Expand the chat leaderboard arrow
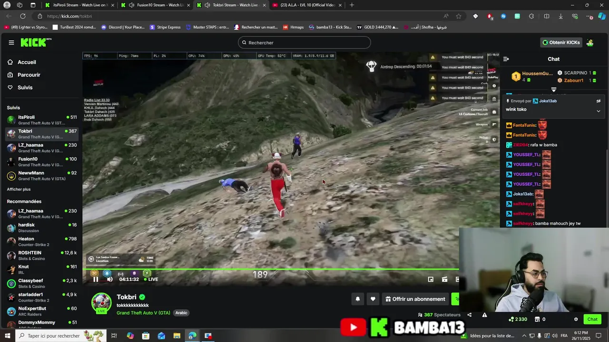Image resolution: width=609 pixels, height=342 pixels. (x=554, y=89)
